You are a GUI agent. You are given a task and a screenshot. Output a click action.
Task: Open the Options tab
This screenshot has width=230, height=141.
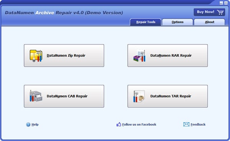pos(177,22)
